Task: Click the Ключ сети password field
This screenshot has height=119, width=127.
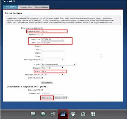Action: click(x=53, y=42)
